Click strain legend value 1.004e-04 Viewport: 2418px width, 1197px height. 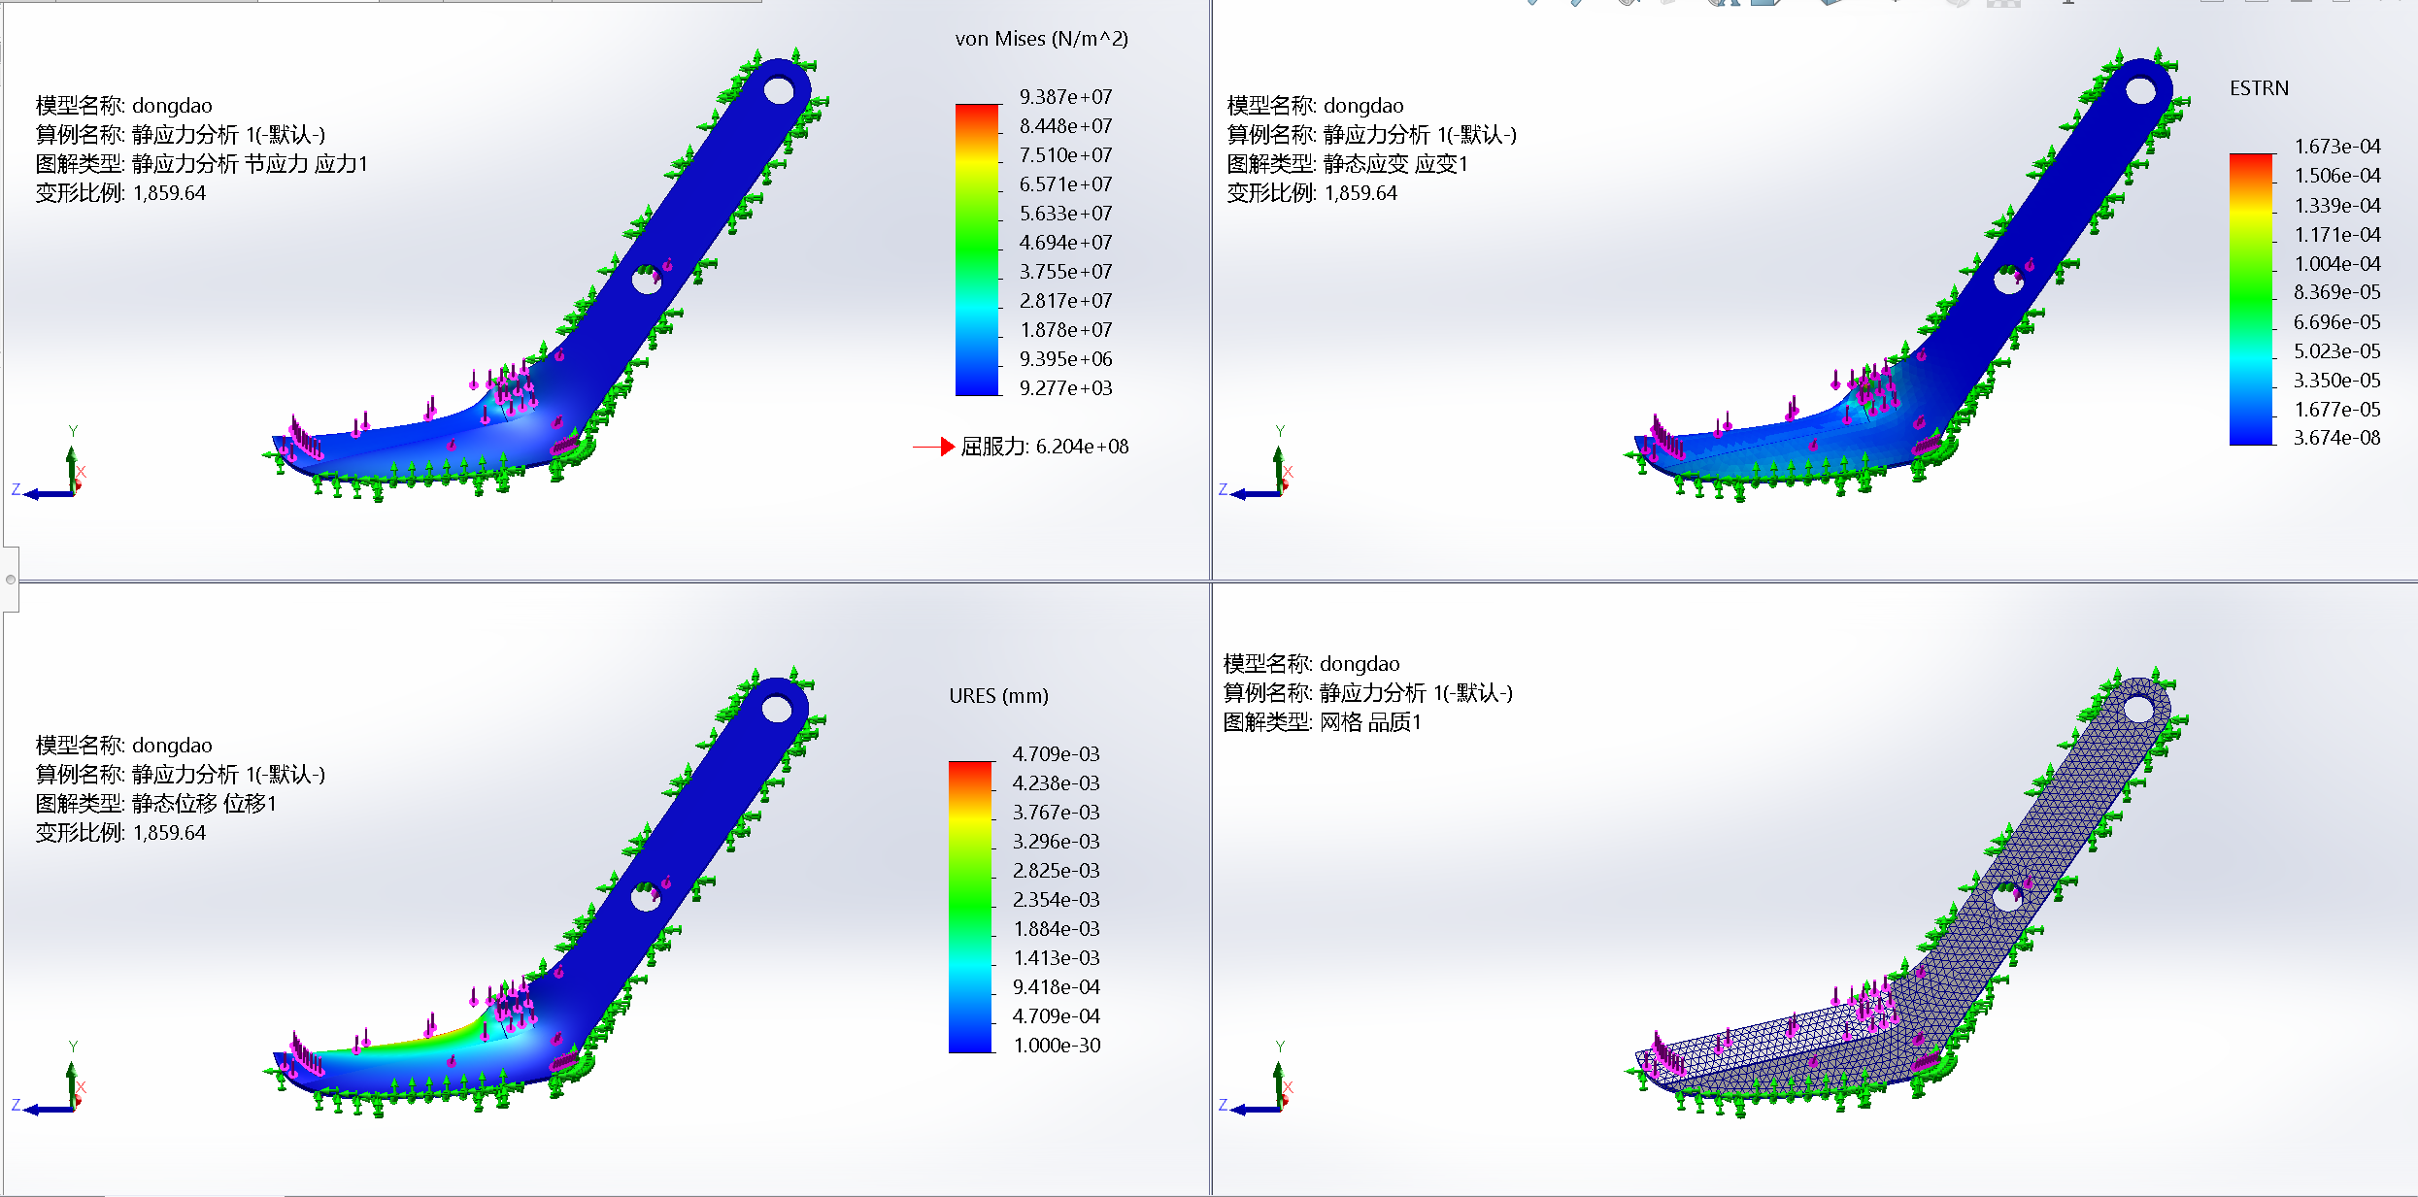2337,264
